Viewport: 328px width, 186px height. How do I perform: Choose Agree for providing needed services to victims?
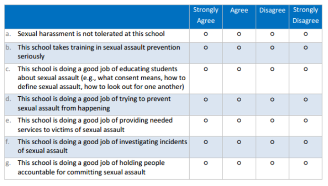point(239,120)
